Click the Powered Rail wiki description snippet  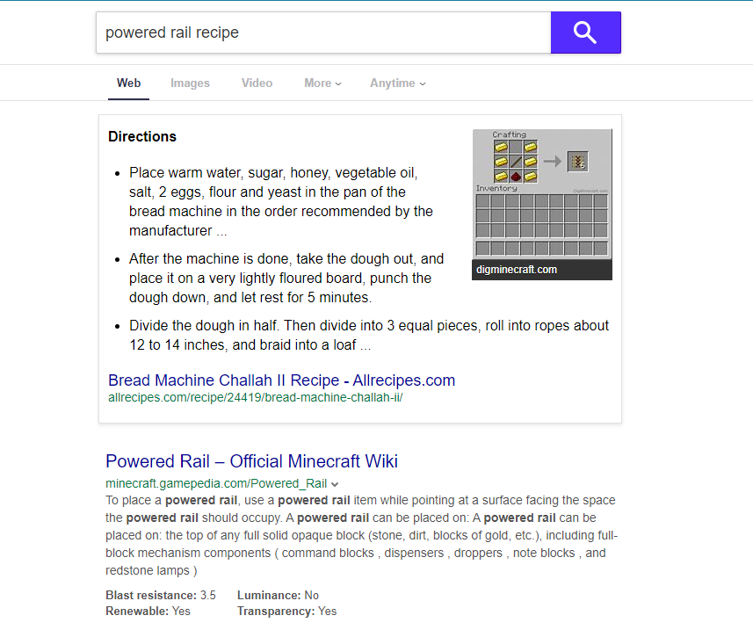click(362, 535)
